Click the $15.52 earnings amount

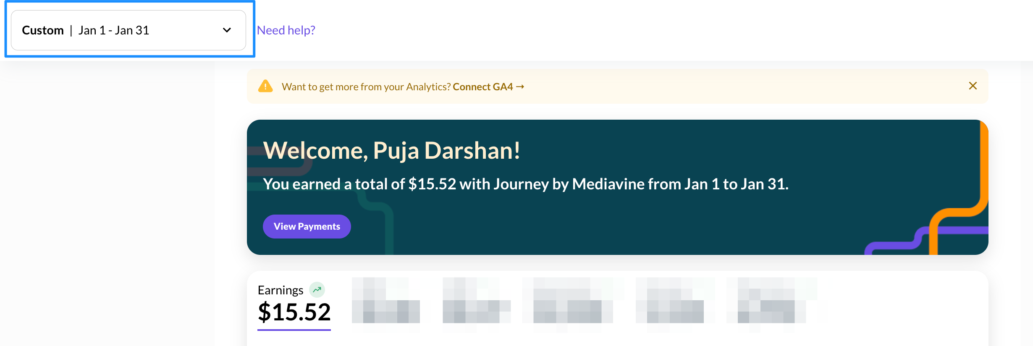294,312
